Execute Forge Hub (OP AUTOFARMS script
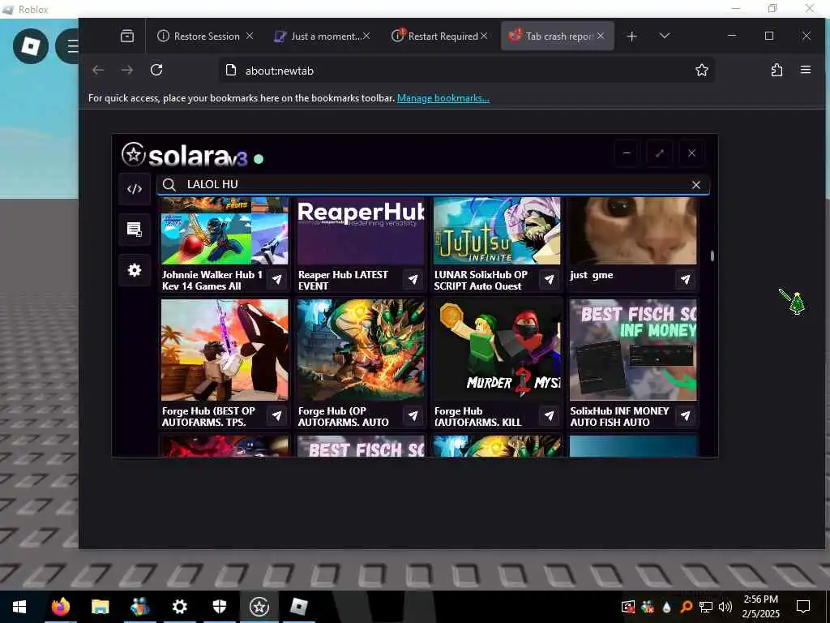Image resolution: width=830 pixels, height=623 pixels. [413, 415]
